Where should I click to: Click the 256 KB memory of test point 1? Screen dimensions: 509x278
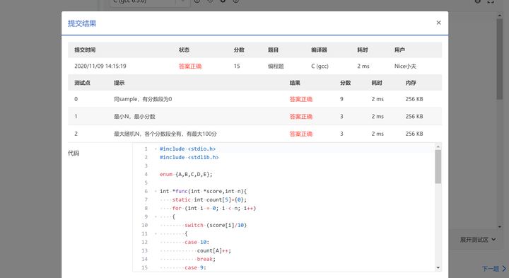pyautogui.click(x=414, y=117)
